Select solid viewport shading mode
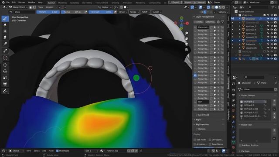This screenshot has width=279, height=157. coord(216,7)
